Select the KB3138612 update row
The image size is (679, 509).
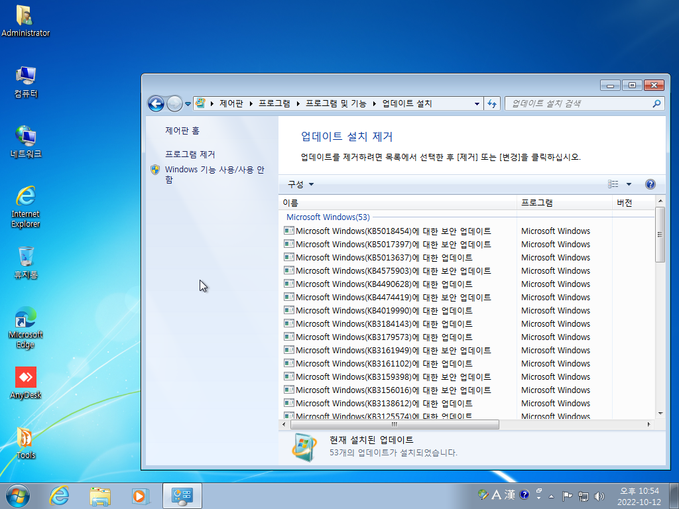(x=467, y=404)
